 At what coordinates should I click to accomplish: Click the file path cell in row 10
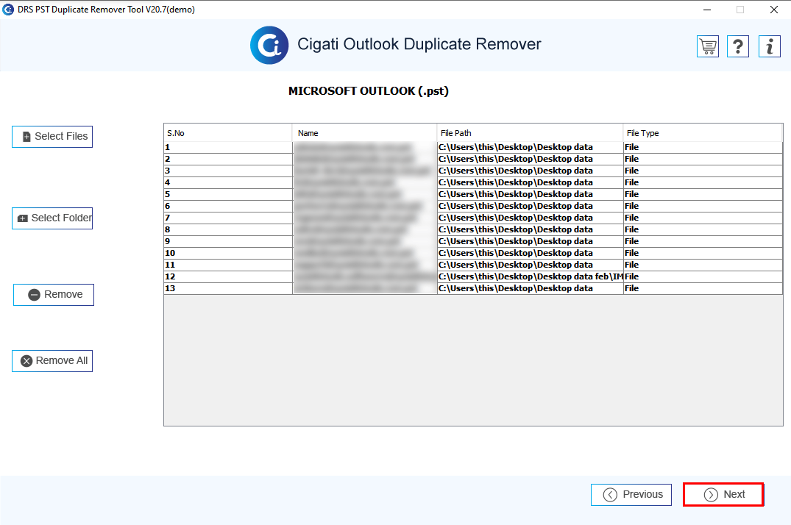coord(531,253)
